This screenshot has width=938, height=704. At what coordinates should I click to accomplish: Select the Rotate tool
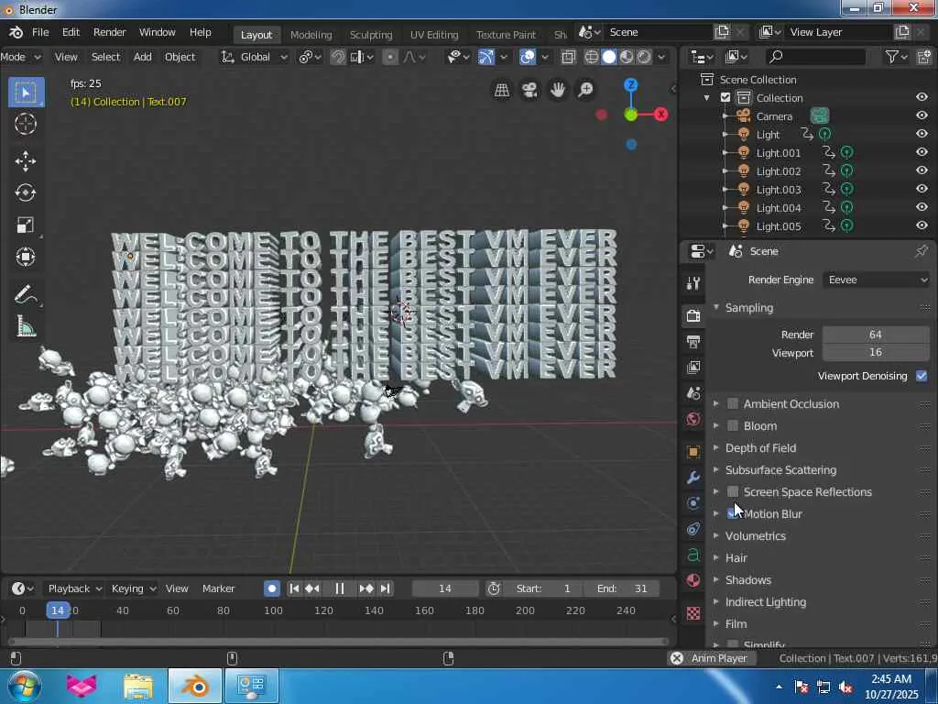tap(26, 193)
